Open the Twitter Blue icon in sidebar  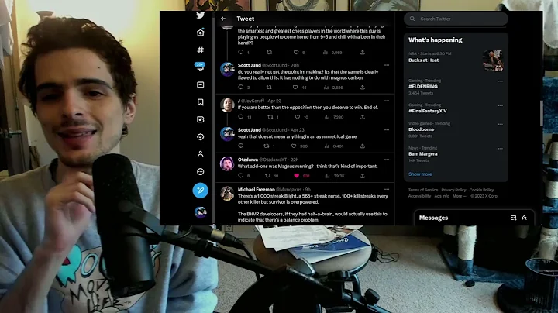click(201, 119)
